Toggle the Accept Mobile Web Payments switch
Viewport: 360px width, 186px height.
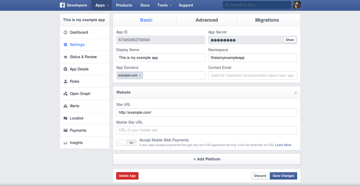[126, 143]
